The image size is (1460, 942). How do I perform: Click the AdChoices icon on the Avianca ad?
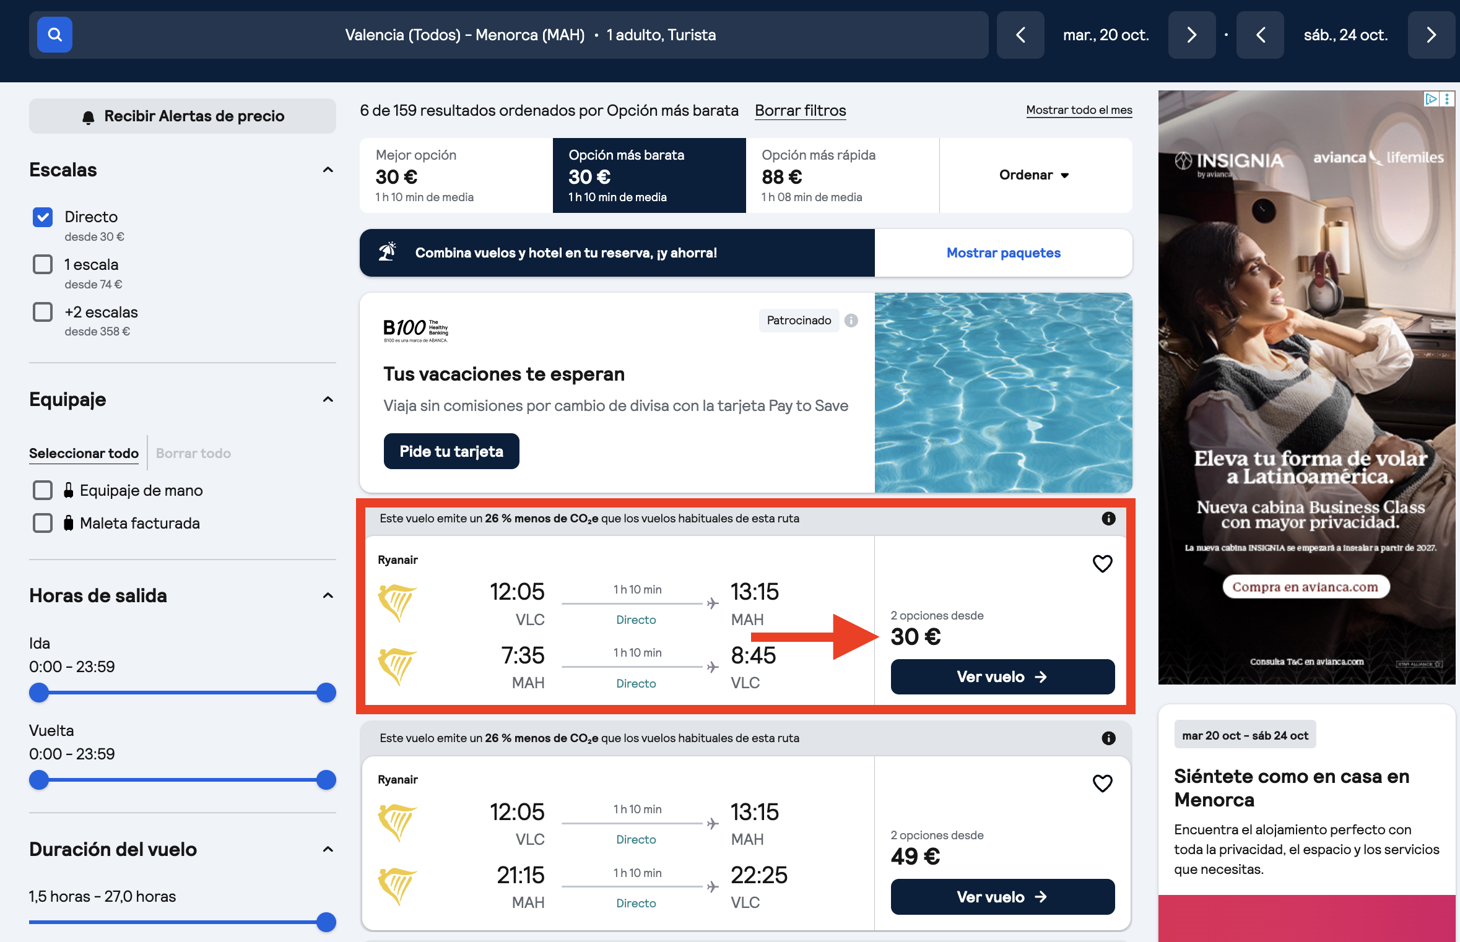(1431, 99)
